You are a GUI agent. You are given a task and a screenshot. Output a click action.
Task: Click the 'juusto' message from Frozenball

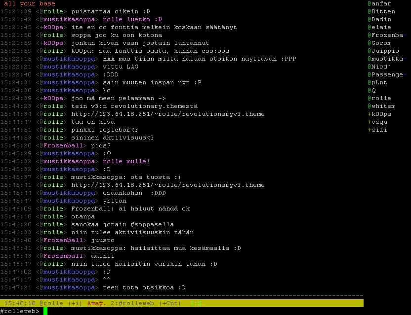tap(102, 240)
